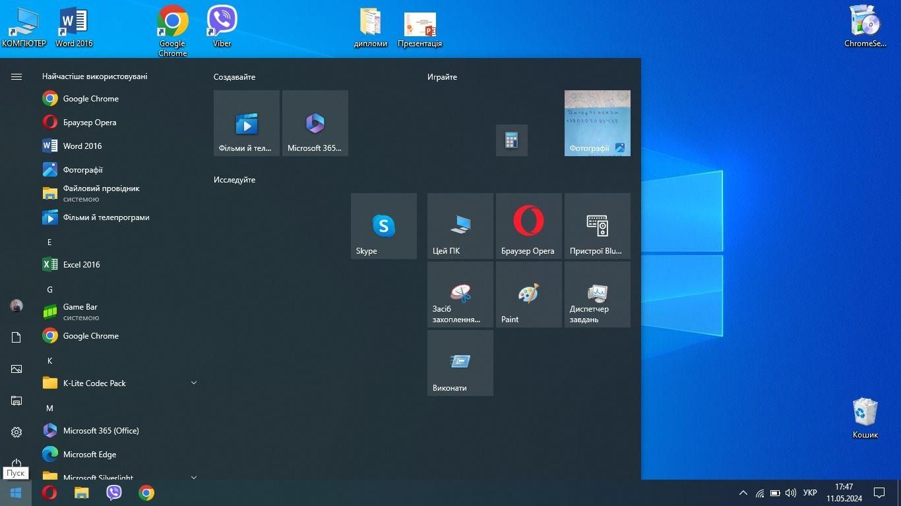
Task: Click the letter E section header
Action: (x=49, y=242)
